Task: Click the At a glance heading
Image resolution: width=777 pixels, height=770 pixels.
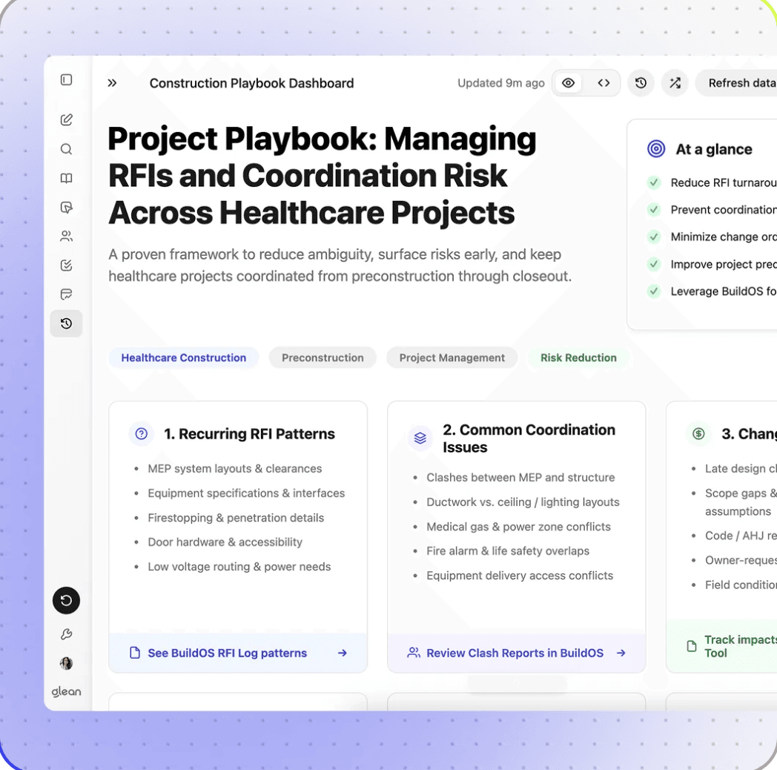Action: (713, 149)
